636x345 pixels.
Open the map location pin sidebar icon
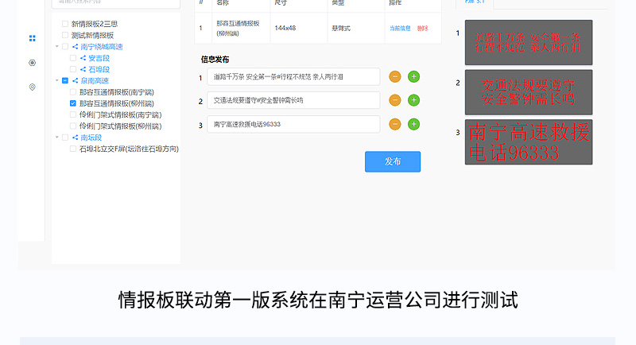[x=33, y=87]
